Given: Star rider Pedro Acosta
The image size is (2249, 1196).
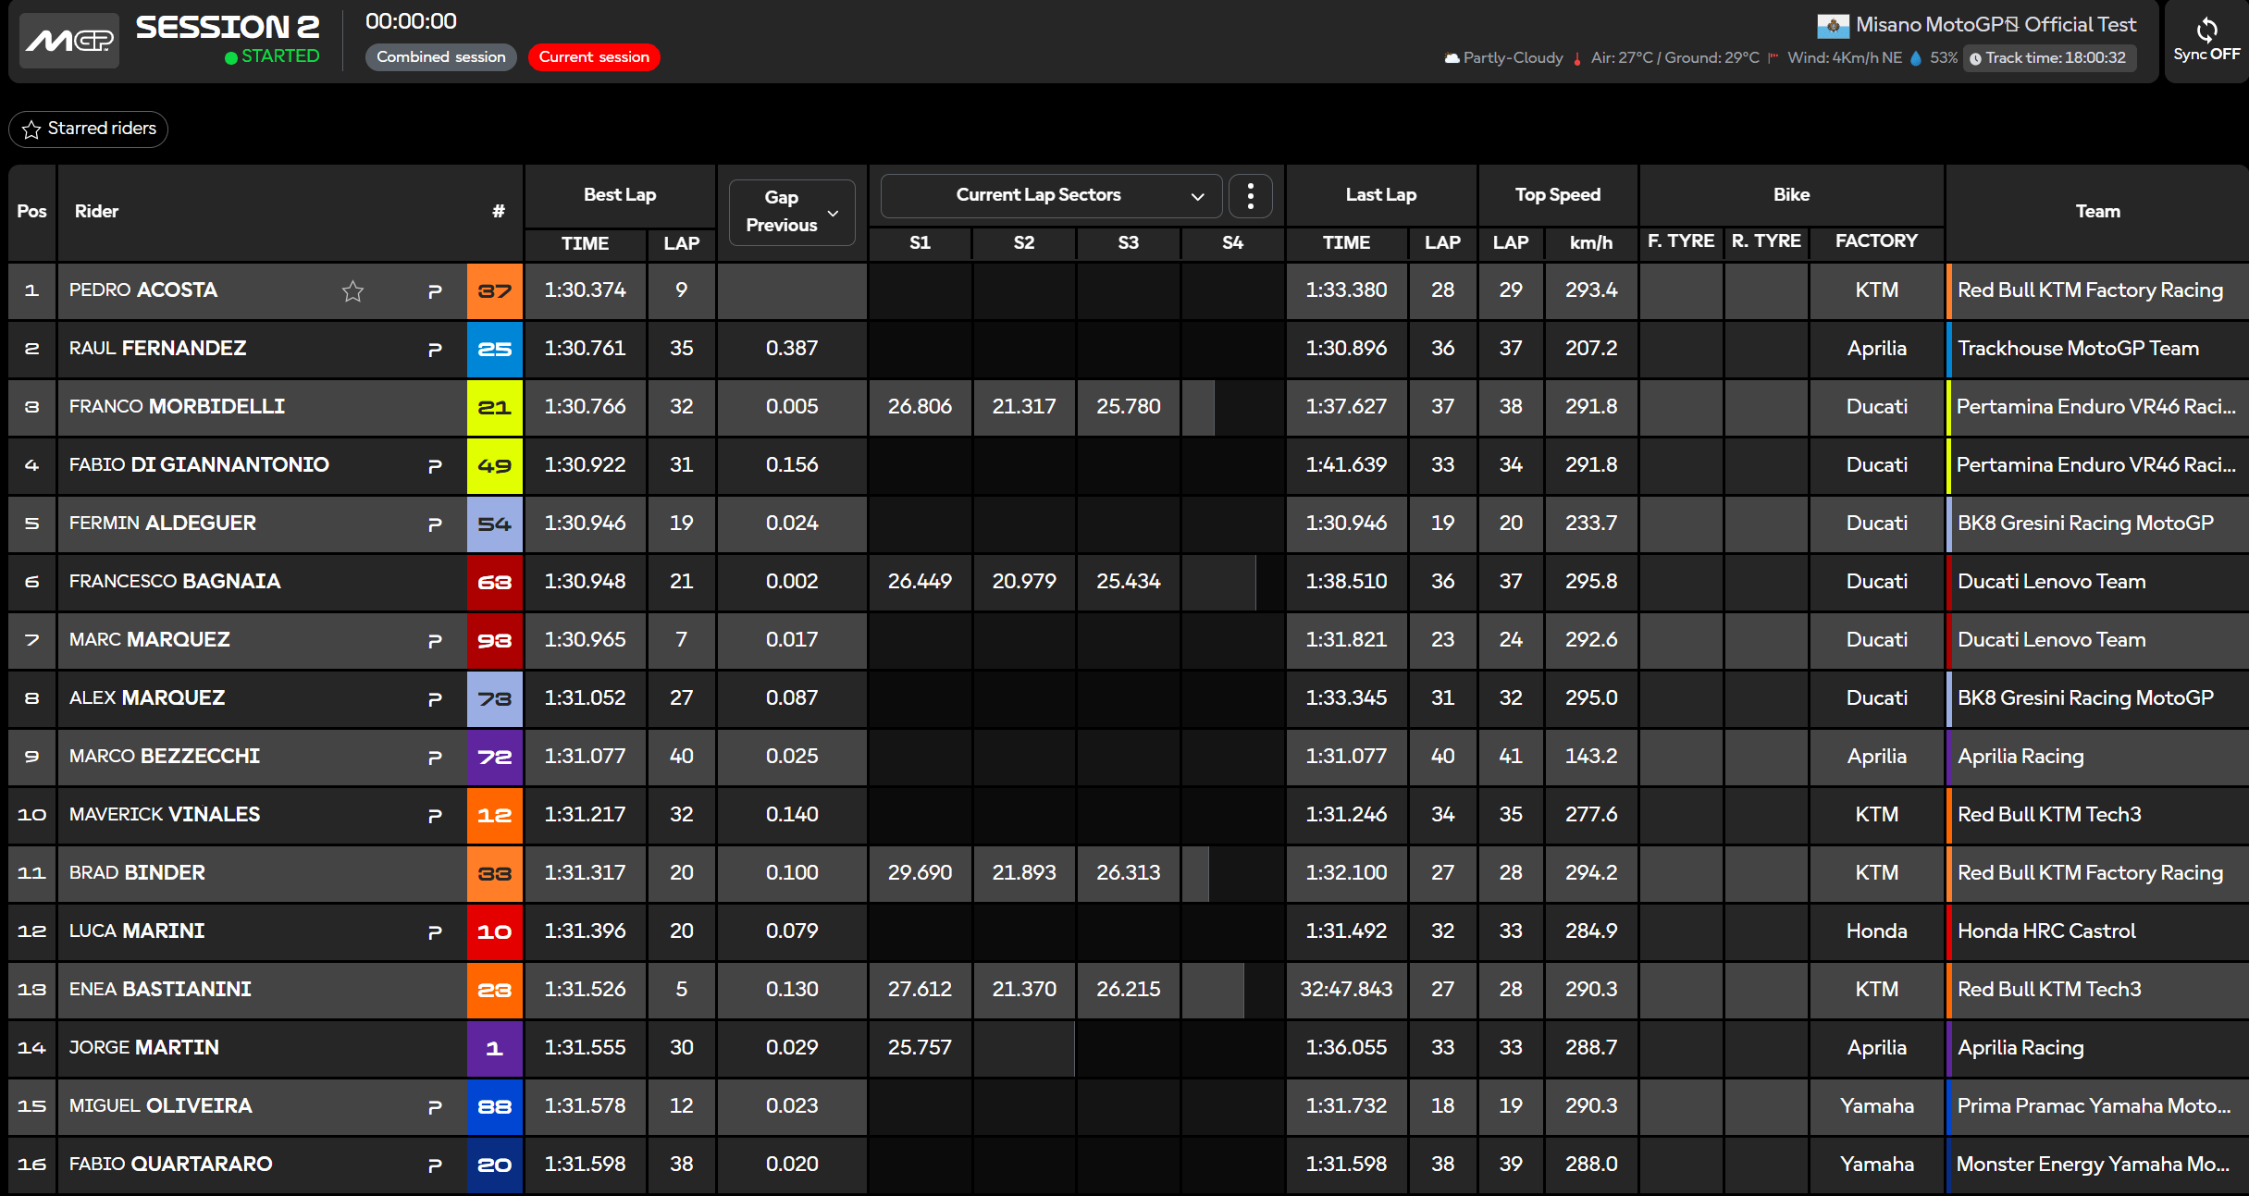Looking at the screenshot, I should pyautogui.click(x=352, y=291).
